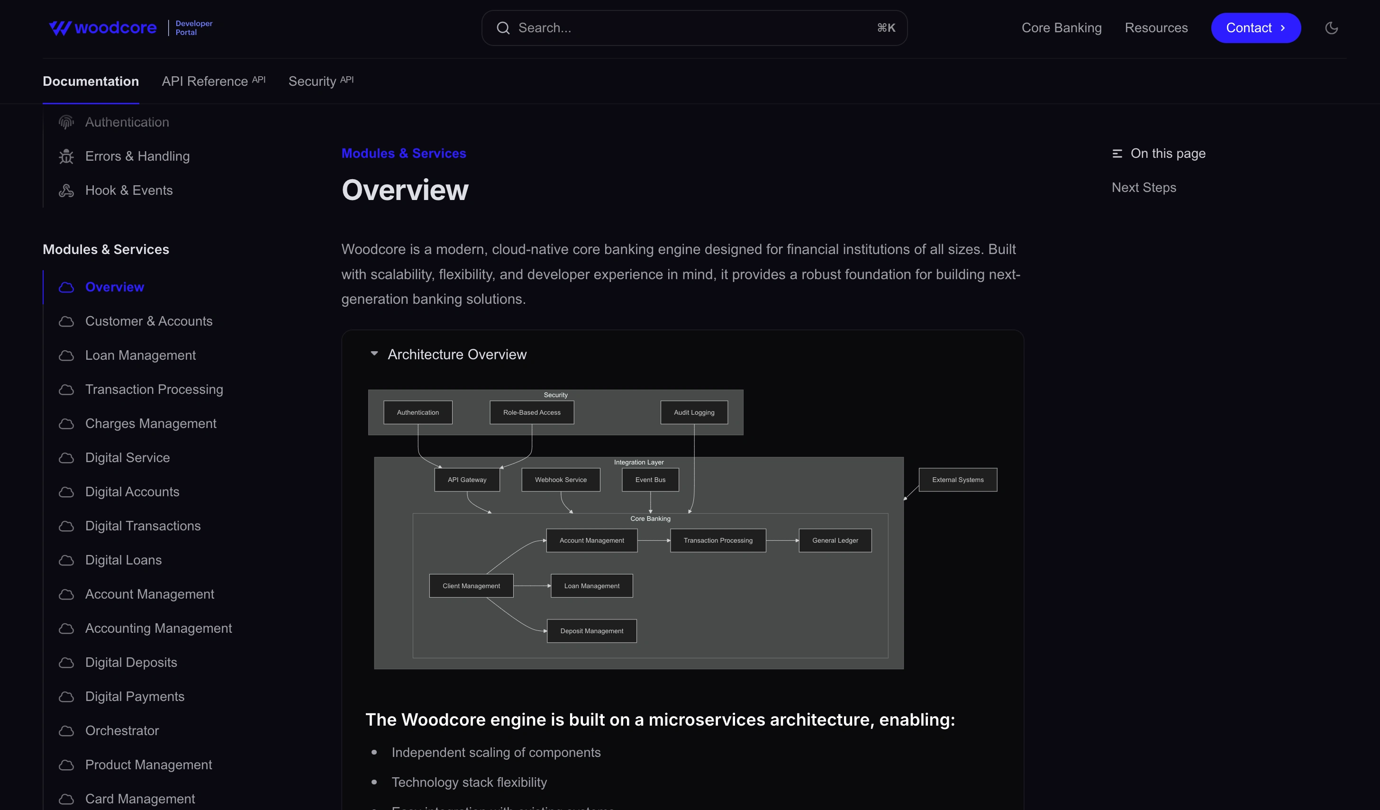The image size is (1380, 810).
Task: Click the cloud icon beside Account Management
Action: pos(66,594)
